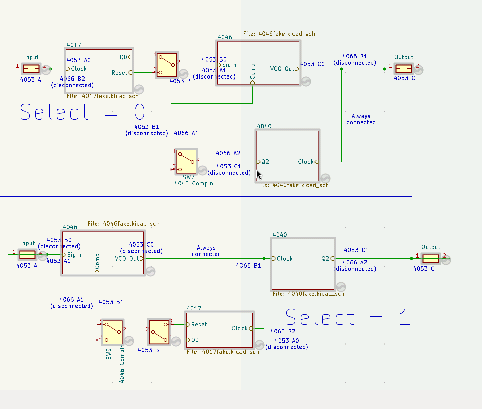Select the Output jumper in the Select = 1 circuit
This screenshot has height=409, width=482.
pyautogui.click(x=431, y=259)
